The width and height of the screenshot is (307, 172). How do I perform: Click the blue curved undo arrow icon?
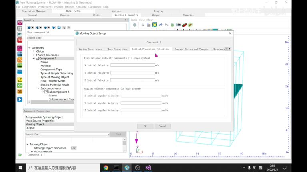[161, 25]
